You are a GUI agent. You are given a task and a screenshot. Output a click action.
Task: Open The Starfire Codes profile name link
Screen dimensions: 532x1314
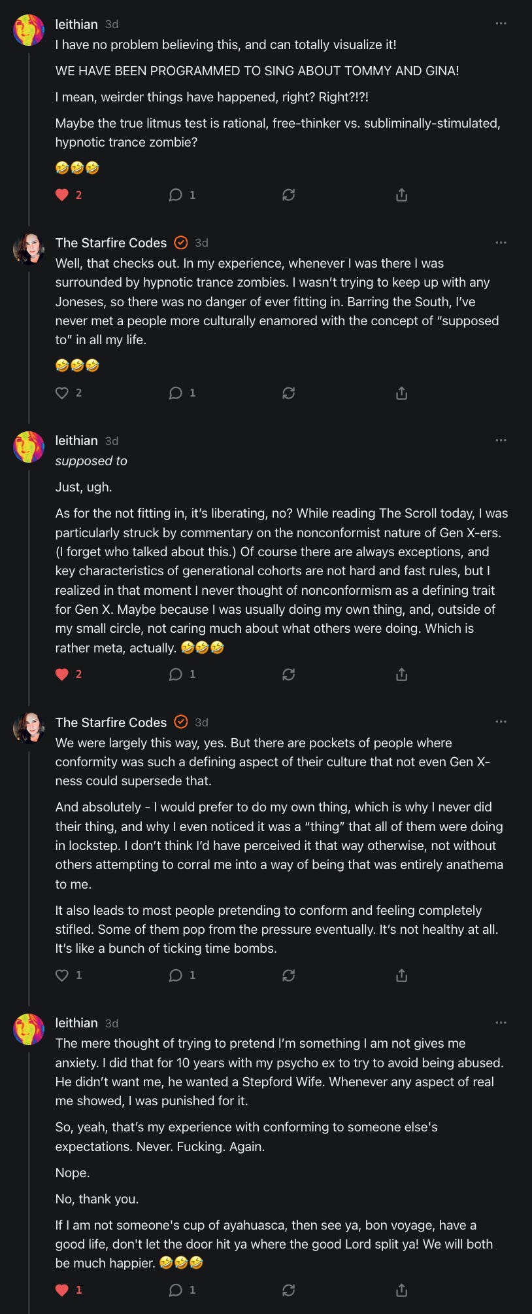[x=111, y=243]
